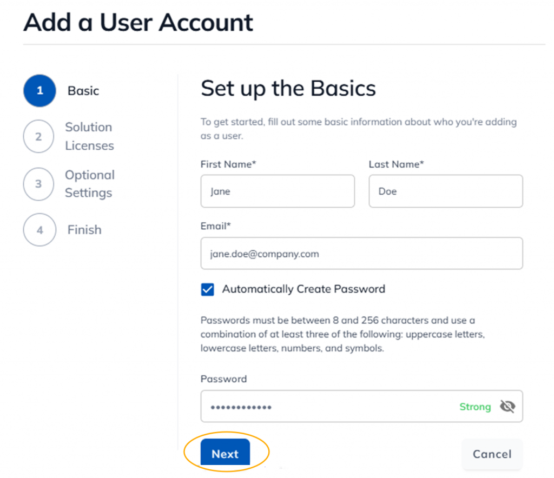Toggle password visibility with the eye icon

(507, 407)
